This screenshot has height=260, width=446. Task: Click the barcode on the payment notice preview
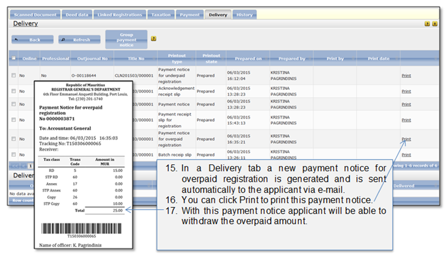(x=82, y=228)
